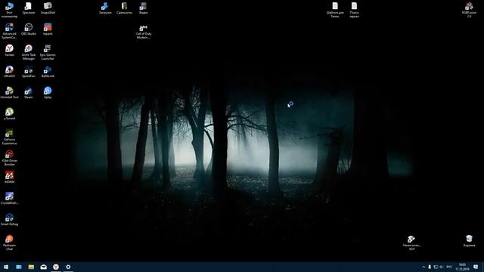Select the uTorrent desktop shortcut
484x272 pixels.
pyautogui.click(x=9, y=114)
